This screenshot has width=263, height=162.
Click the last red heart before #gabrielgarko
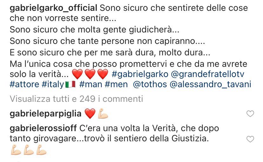click(103, 74)
